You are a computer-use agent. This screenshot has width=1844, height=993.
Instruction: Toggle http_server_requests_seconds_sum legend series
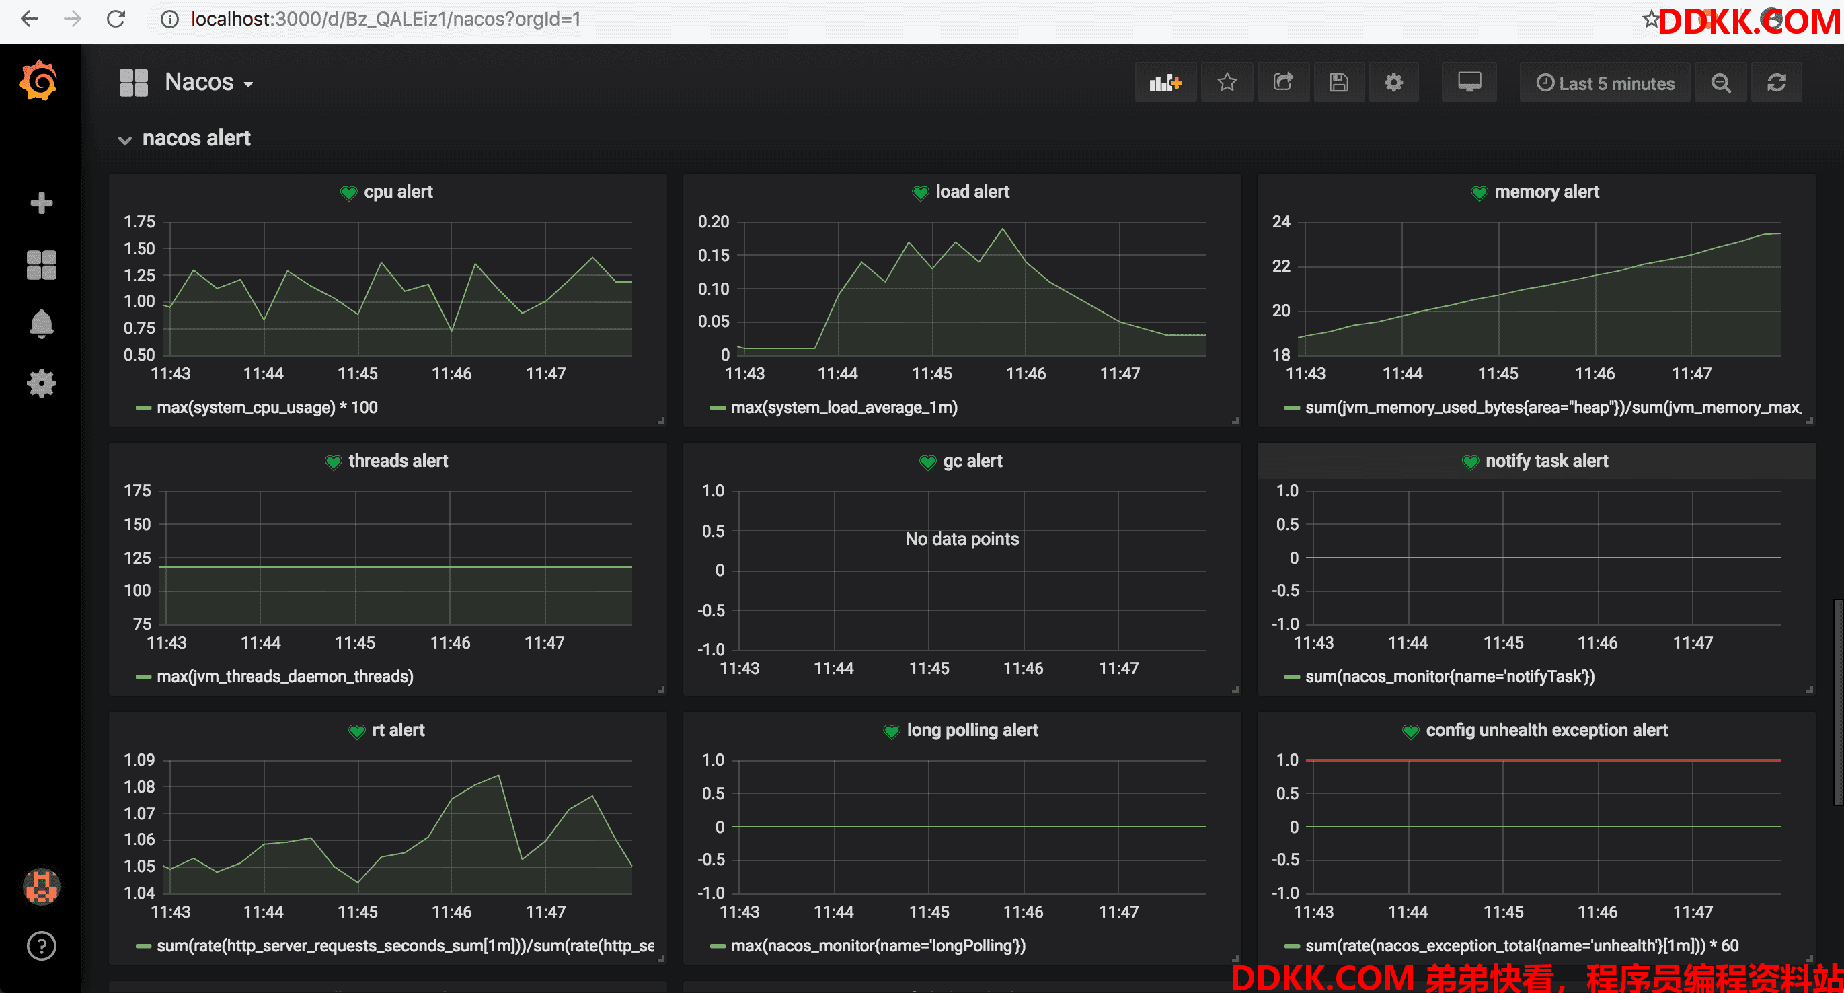tap(405, 947)
